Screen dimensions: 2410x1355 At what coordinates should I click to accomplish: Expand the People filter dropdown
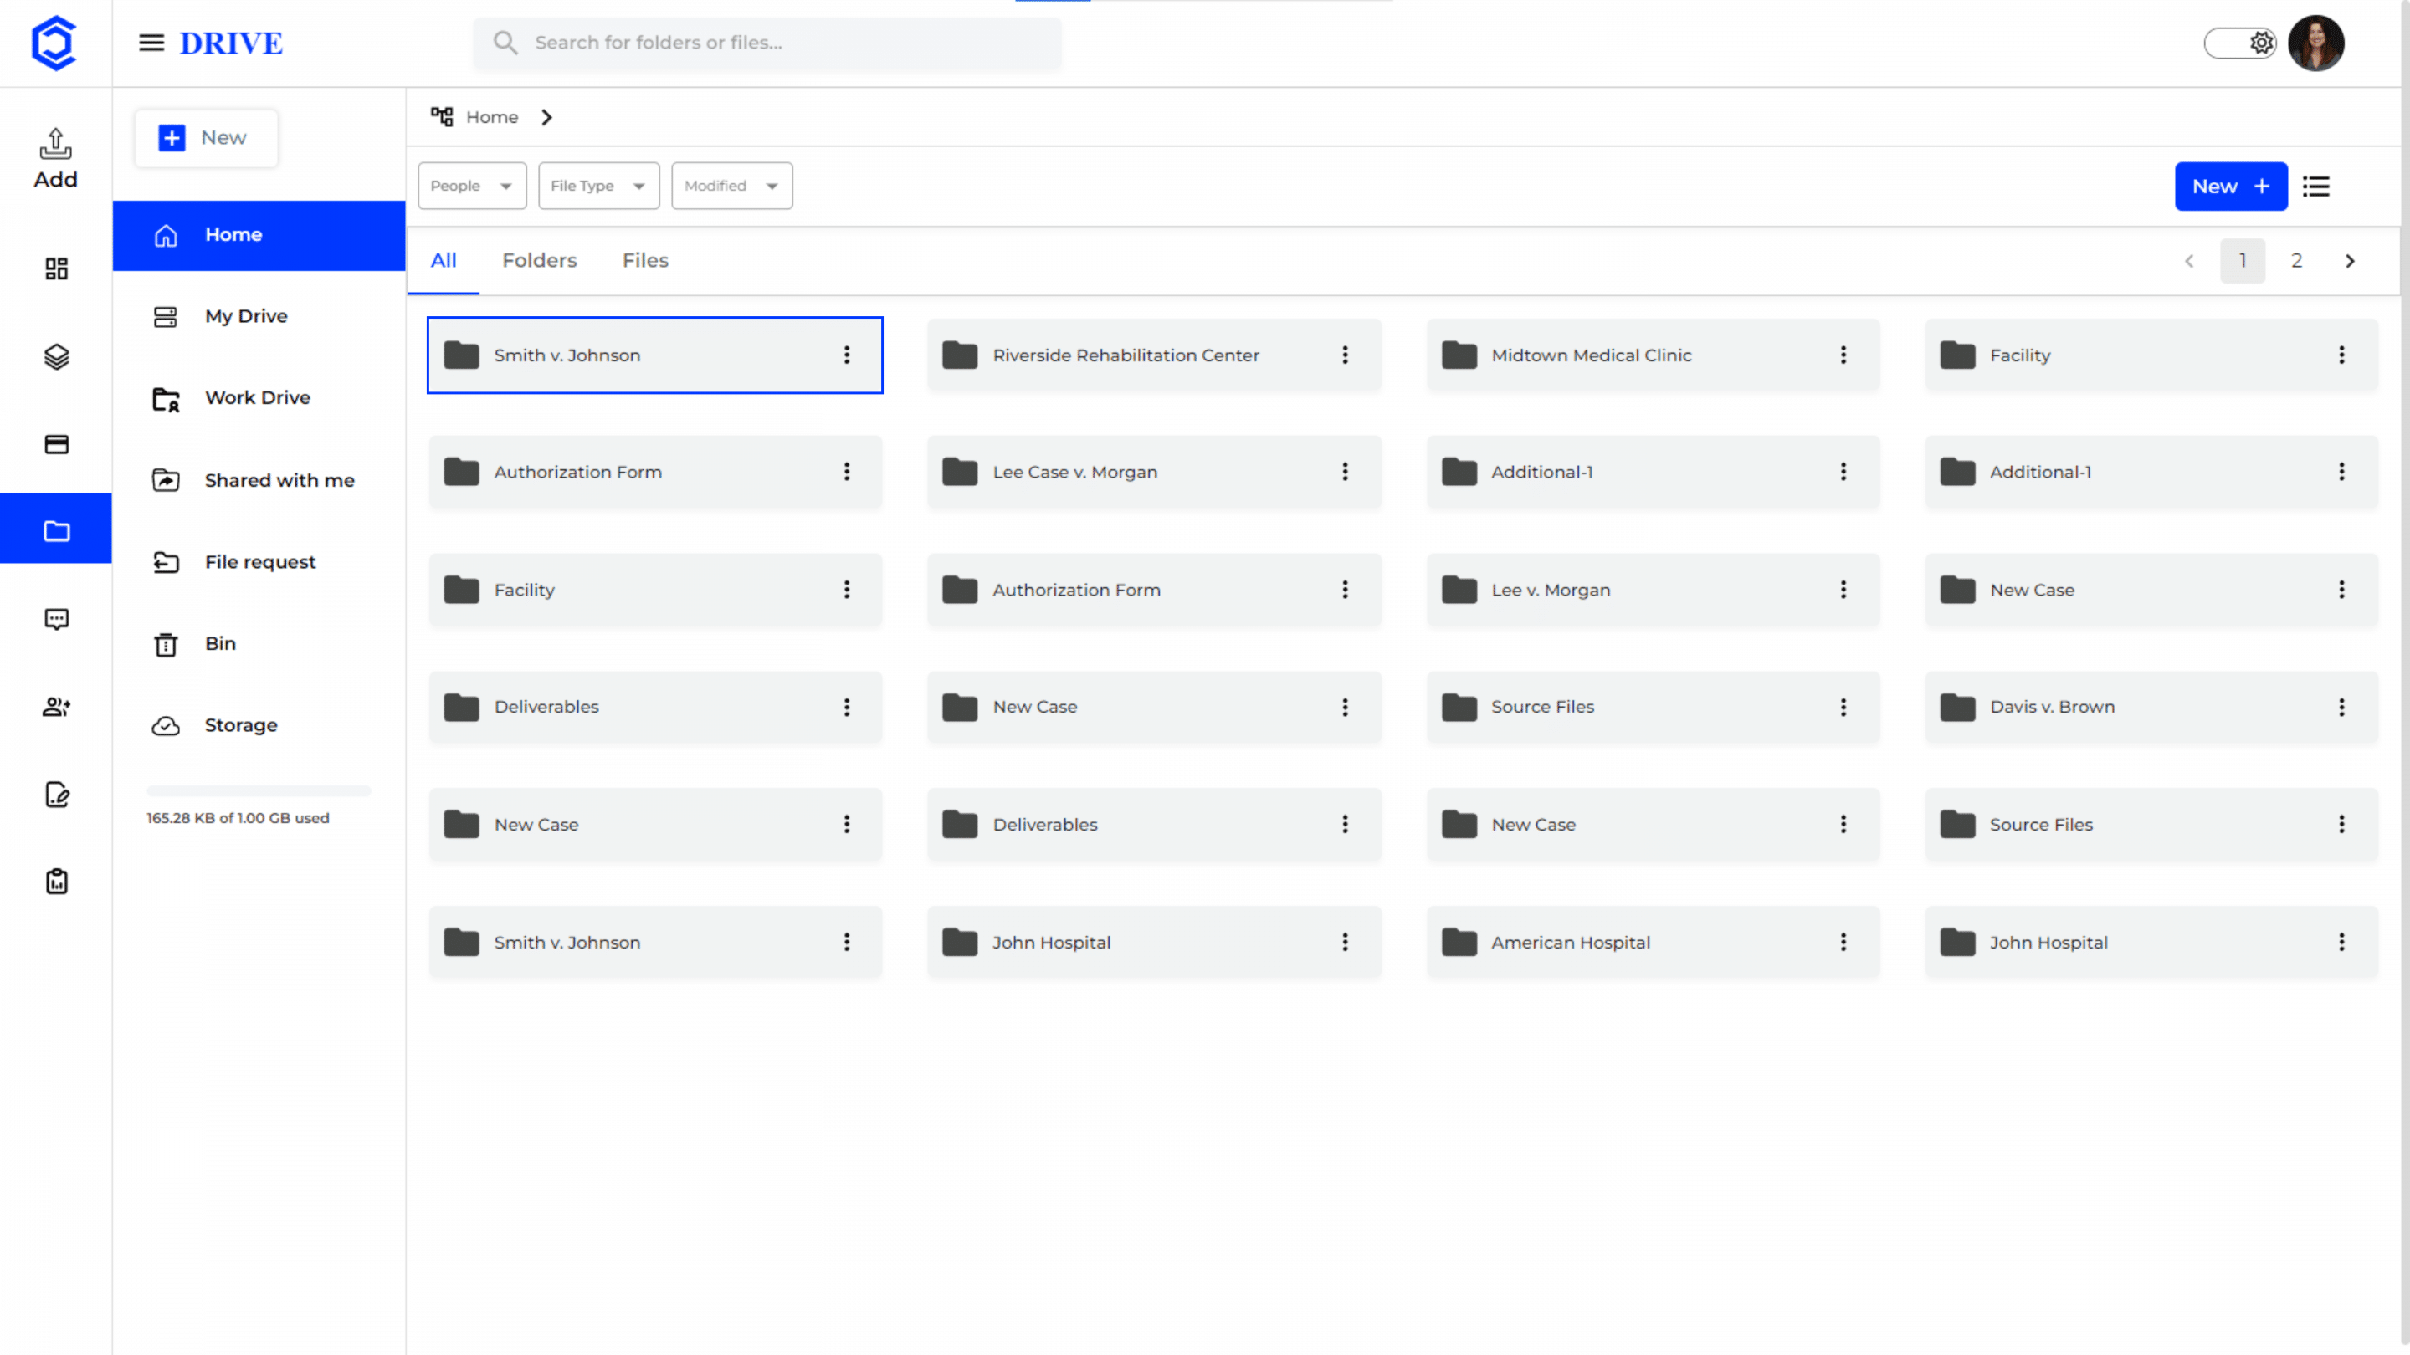point(471,186)
